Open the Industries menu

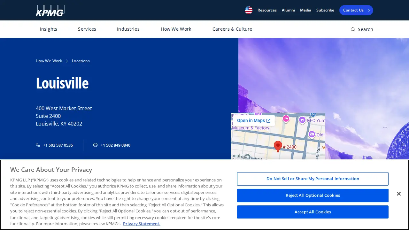click(128, 29)
